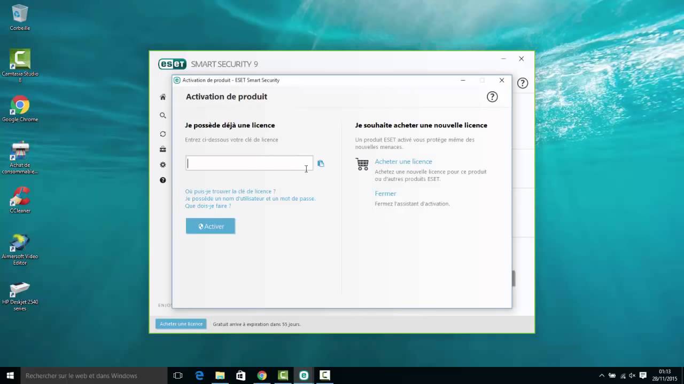Launch Microsoft Edge from taskbar

point(199,375)
